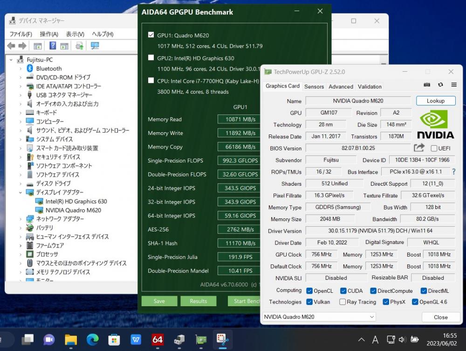Click the Device Manager icon on the taskbar
466x351 pixels.
(x=179, y=339)
